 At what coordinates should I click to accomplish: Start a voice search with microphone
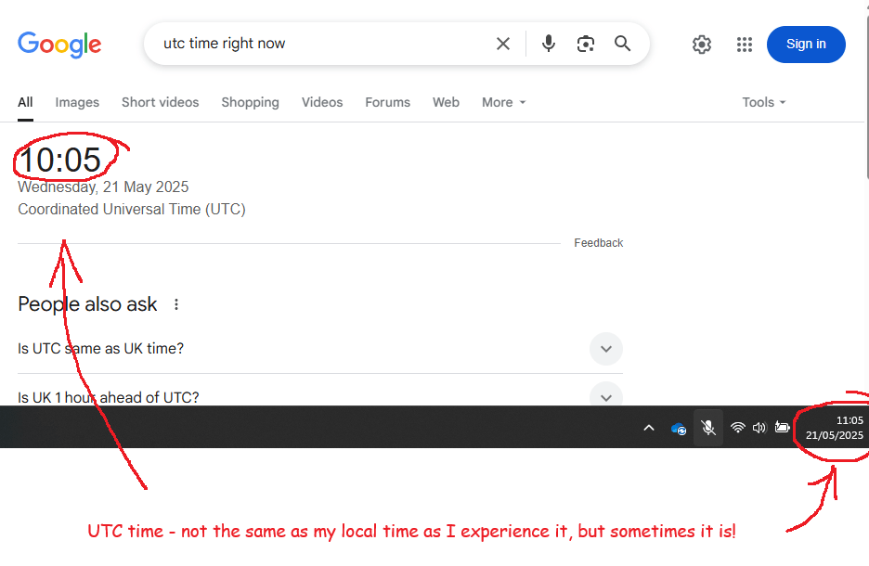coord(549,44)
